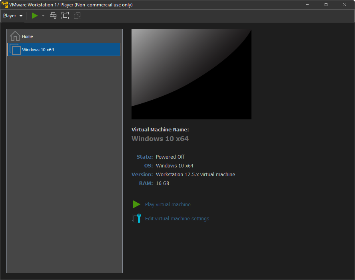Enter full screen mode via toolbar icon
The width and height of the screenshot is (355, 280).
point(65,16)
